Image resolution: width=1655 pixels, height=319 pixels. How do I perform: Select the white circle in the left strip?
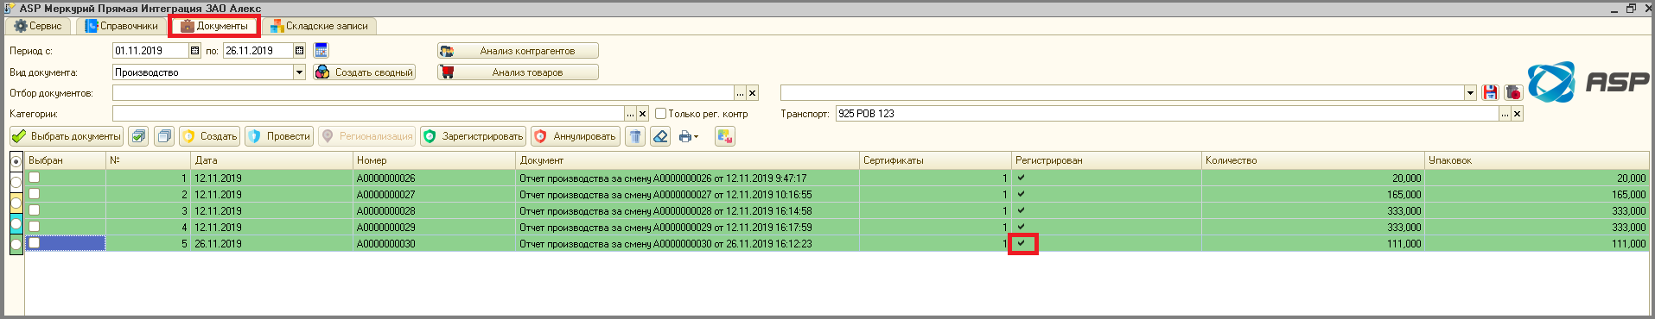[x=16, y=182]
